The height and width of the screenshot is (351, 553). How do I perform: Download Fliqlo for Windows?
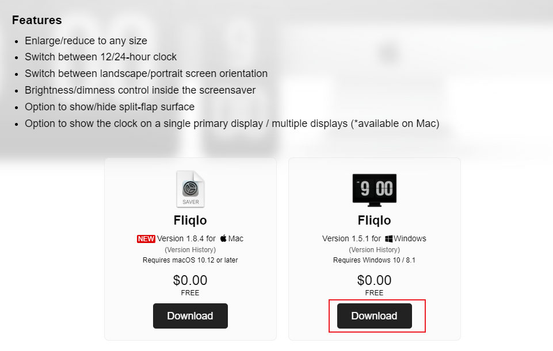coord(374,315)
